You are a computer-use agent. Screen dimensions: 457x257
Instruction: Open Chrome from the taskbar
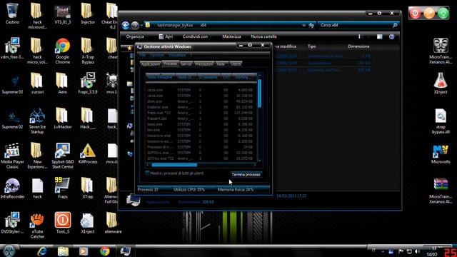click(105, 251)
